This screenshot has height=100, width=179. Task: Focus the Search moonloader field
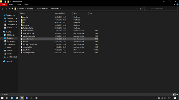[x=161, y=9]
